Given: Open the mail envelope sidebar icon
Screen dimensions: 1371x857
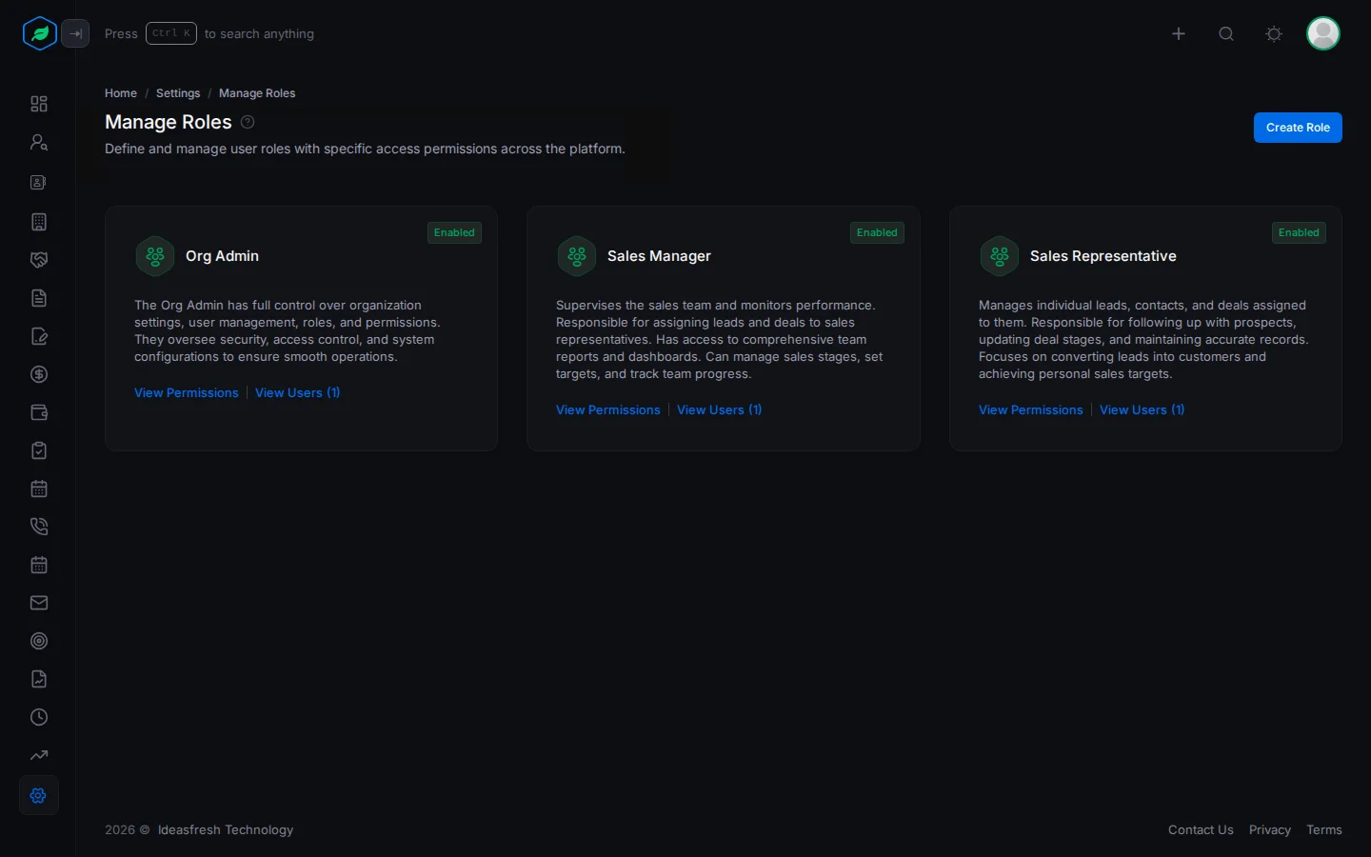Looking at the screenshot, I should pyautogui.click(x=39, y=603).
